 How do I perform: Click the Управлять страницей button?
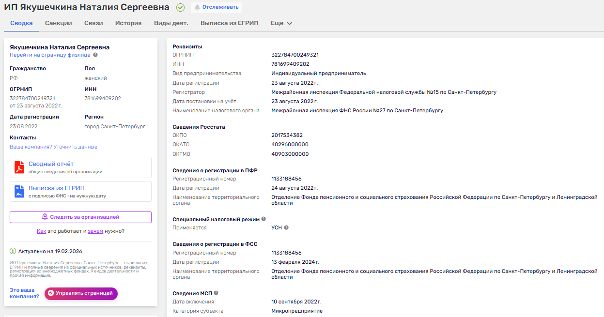[x=81, y=293]
